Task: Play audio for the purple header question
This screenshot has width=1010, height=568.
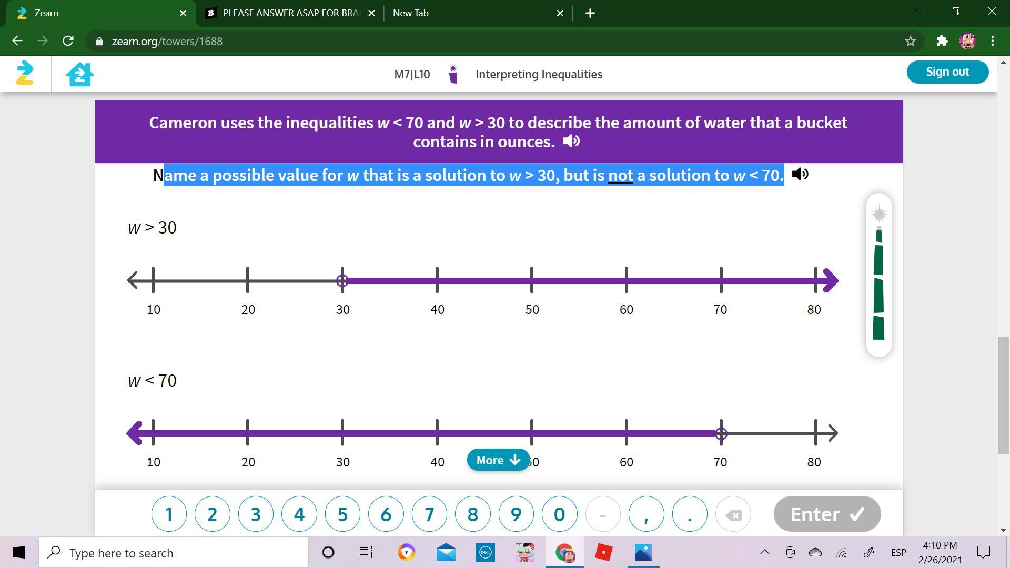Action: [x=571, y=141]
